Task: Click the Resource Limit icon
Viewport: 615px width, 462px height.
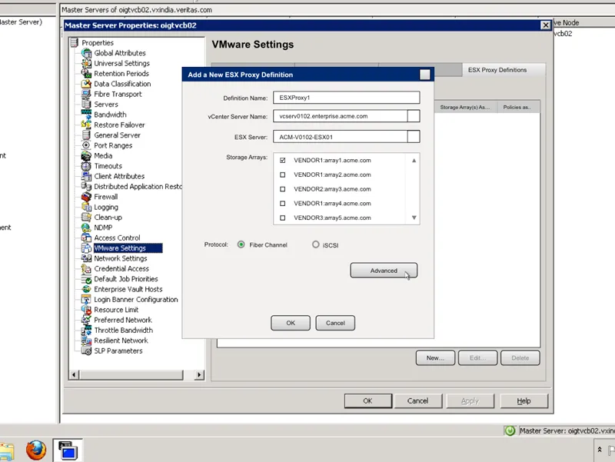Action: tap(86, 310)
